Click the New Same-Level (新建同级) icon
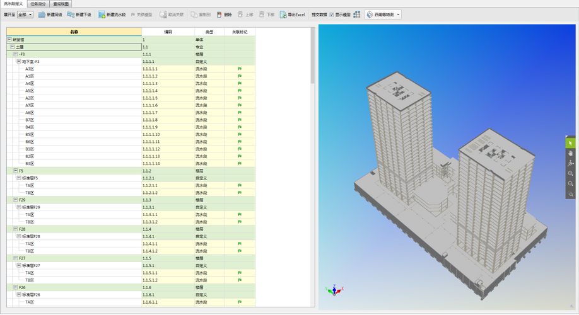Viewport: 579px width, 315px height. [42, 14]
